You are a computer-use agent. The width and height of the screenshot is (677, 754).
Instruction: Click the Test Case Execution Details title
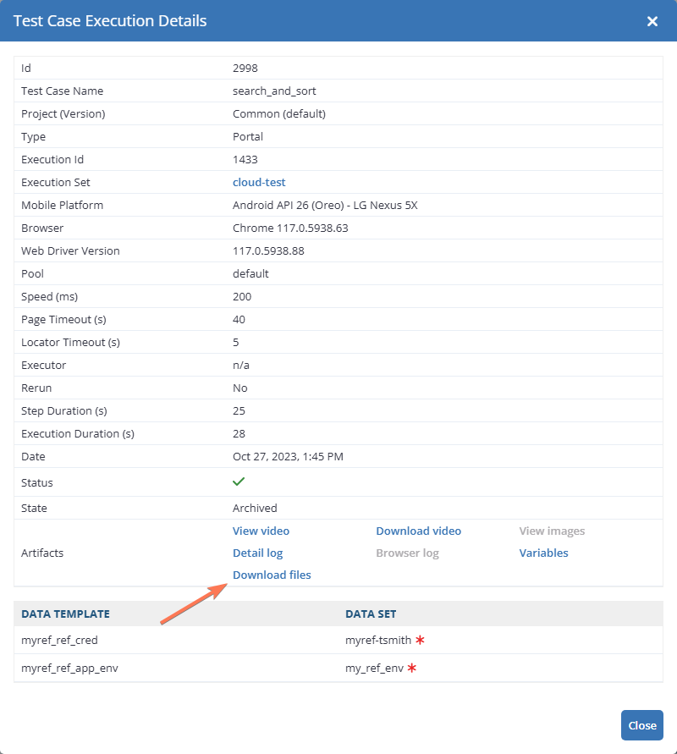(110, 21)
